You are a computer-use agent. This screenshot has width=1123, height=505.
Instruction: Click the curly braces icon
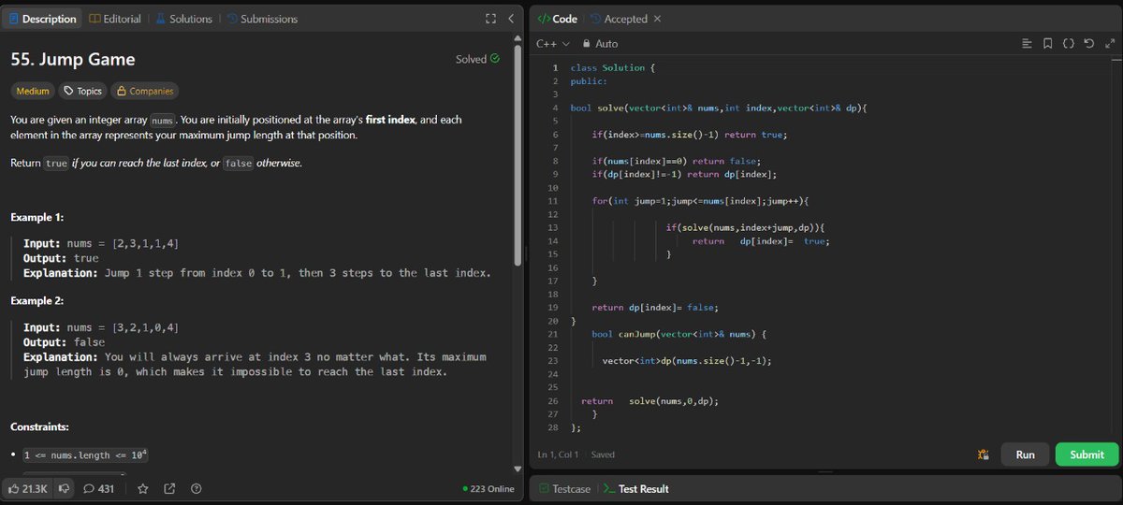1068,44
